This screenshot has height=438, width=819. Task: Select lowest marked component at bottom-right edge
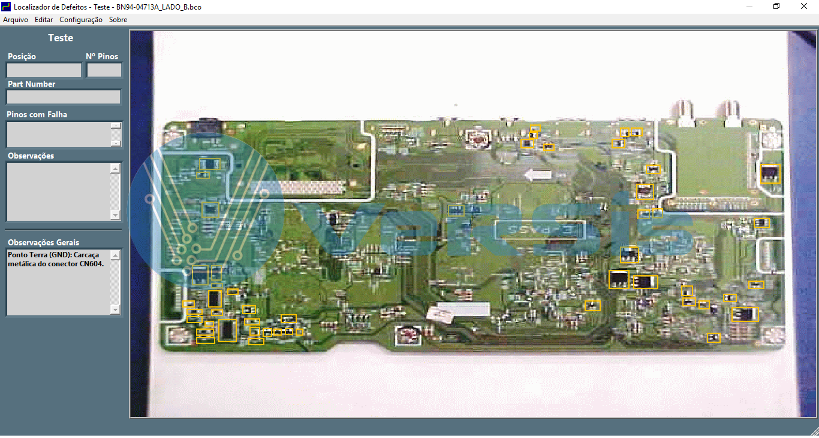pyautogui.click(x=713, y=337)
